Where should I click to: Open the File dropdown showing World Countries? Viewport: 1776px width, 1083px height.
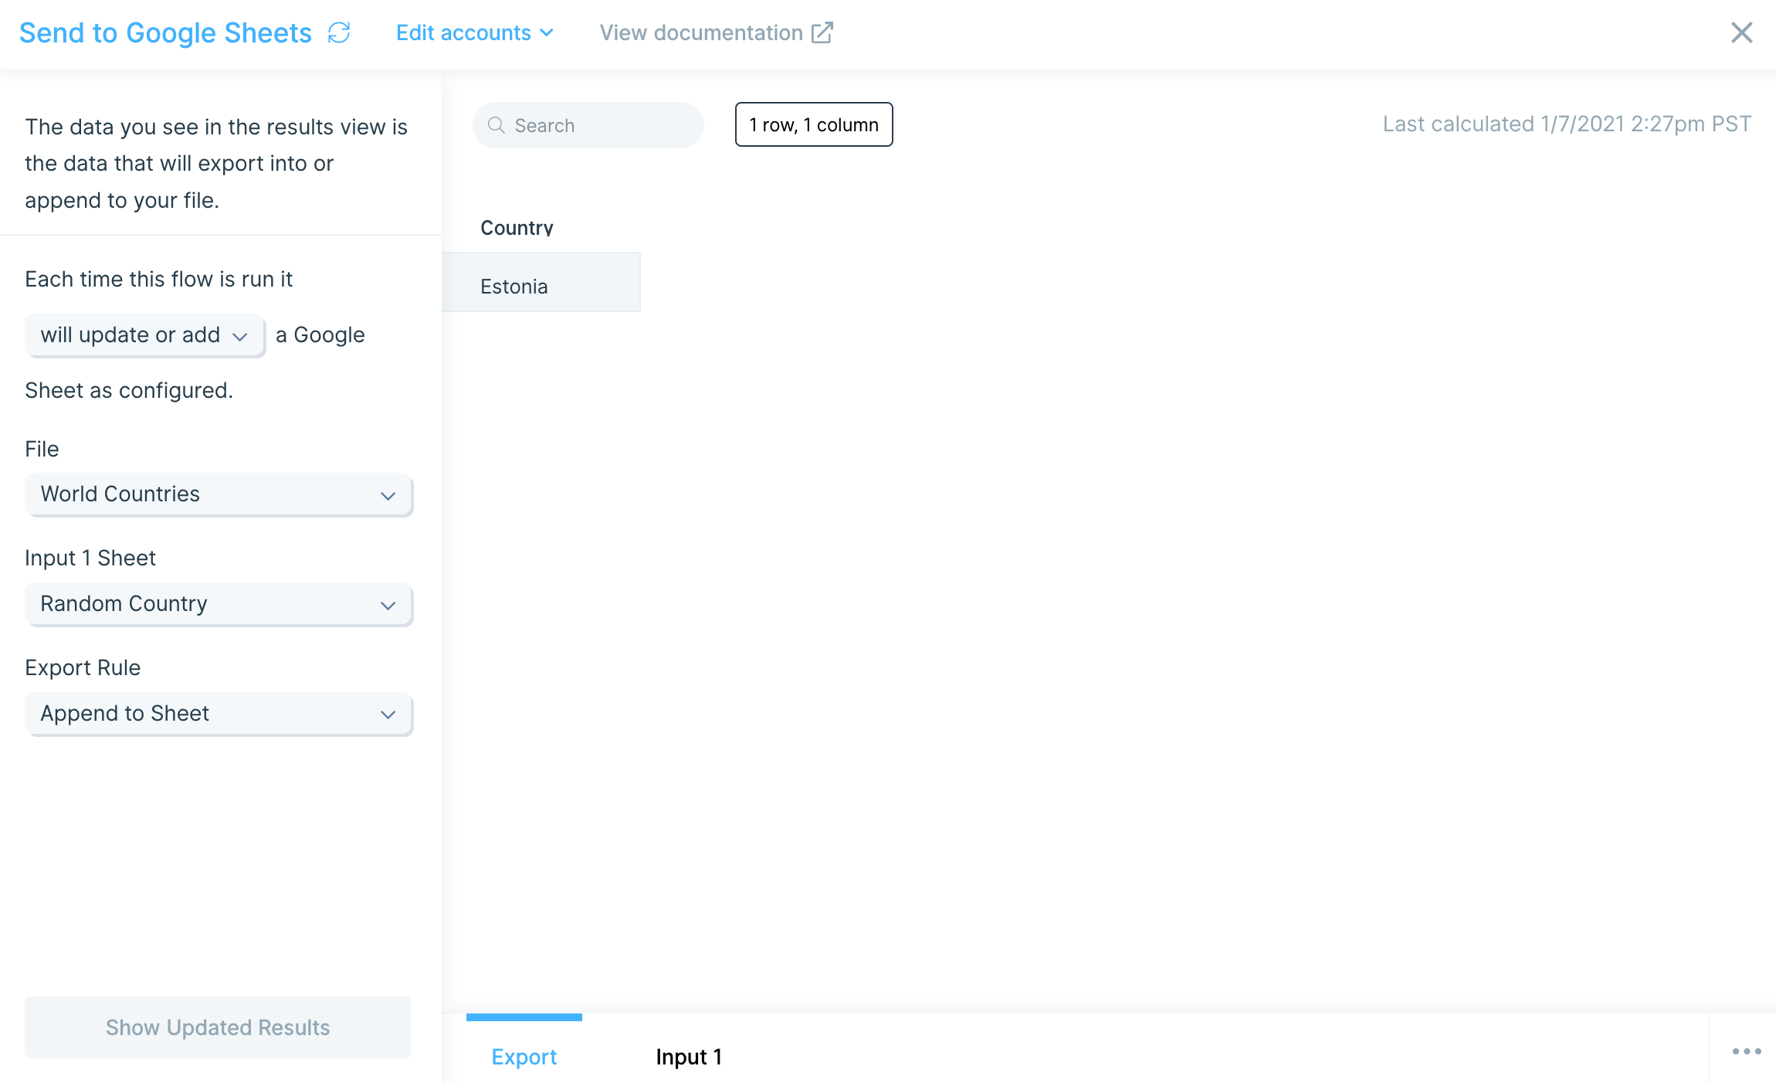219,494
